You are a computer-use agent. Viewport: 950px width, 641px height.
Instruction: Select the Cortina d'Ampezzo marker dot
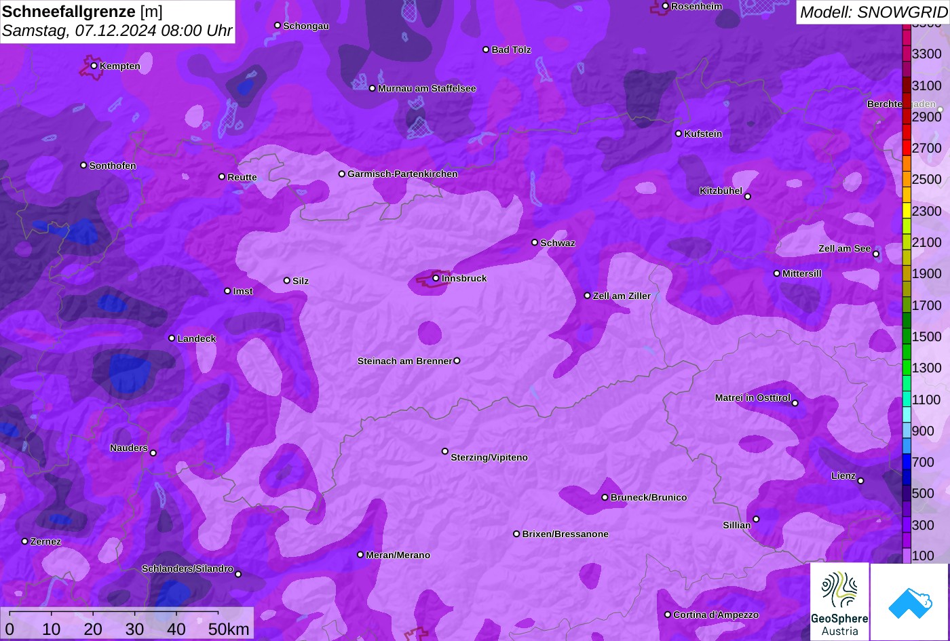click(x=668, y=615)
